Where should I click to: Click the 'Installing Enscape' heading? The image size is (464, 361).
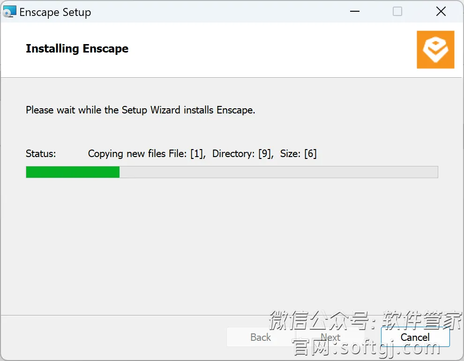coord(77,49)
